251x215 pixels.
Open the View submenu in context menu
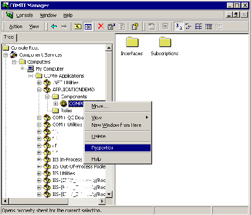117,118
